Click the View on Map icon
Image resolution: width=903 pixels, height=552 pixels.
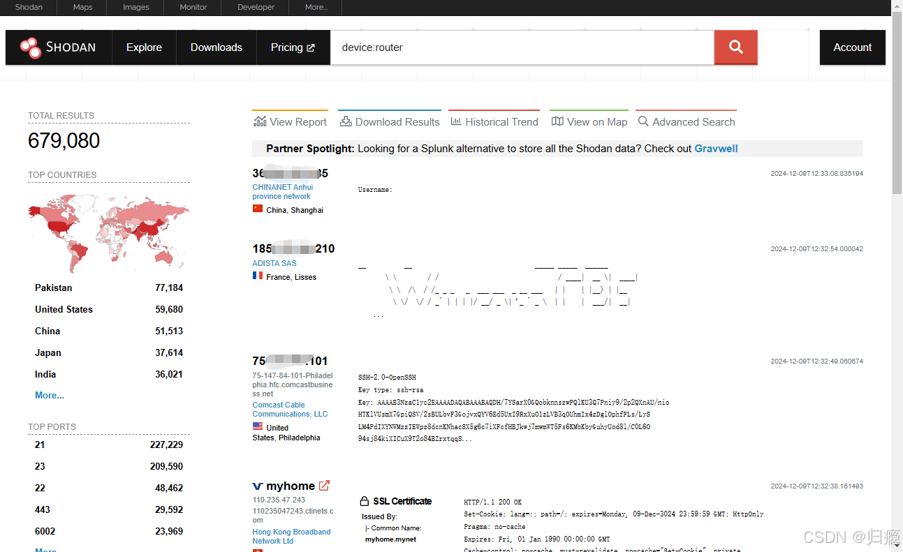(558, 120)
